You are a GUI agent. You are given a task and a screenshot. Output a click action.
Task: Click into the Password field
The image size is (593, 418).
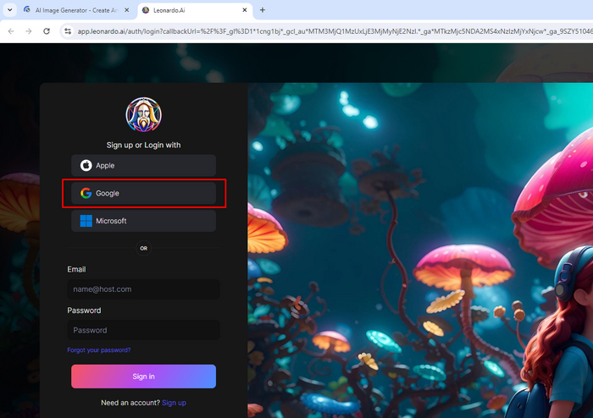click(x=143, y=330)
